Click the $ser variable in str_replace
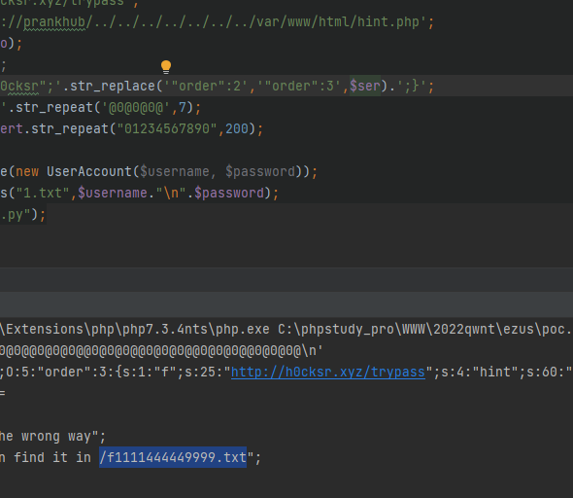Image resolution: width=573 pixels, height=498 pixels. coord(365,86)
